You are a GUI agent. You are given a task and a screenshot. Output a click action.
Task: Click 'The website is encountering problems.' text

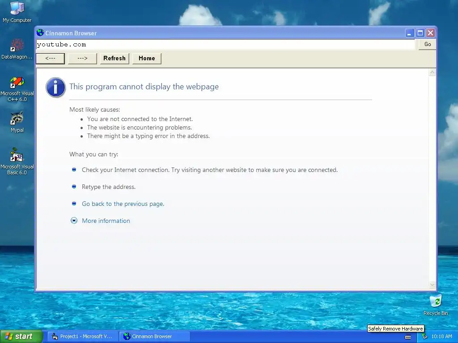[140, 127]
